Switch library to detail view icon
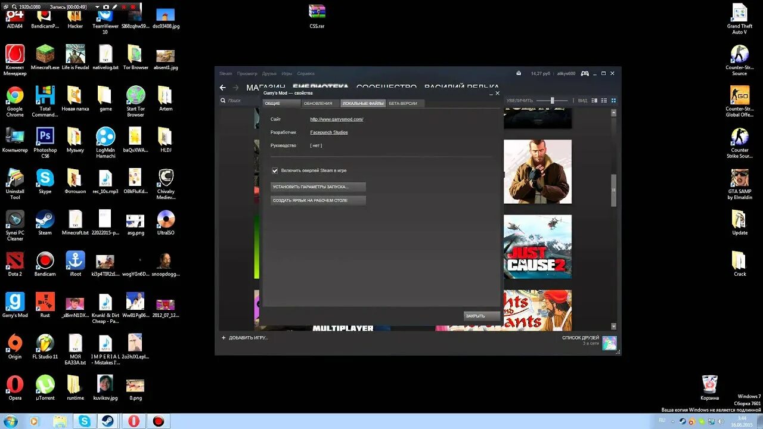763x429 pixels. coord(594,101)
